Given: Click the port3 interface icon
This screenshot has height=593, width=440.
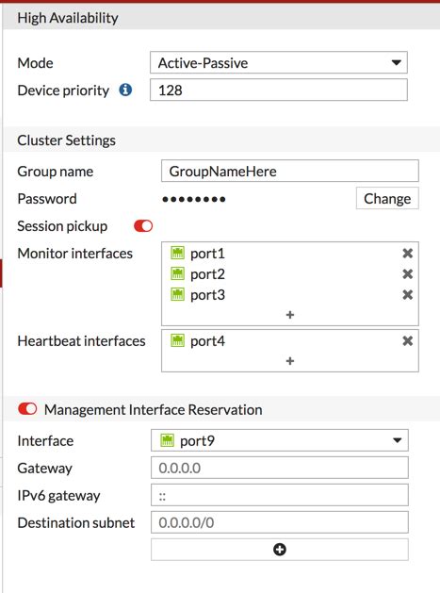Looking at the screenshot, I should (177, 294).
